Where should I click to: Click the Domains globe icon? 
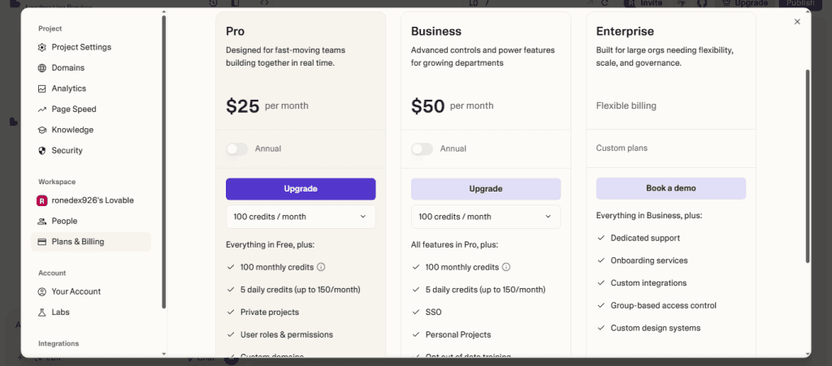coord(42,68)
